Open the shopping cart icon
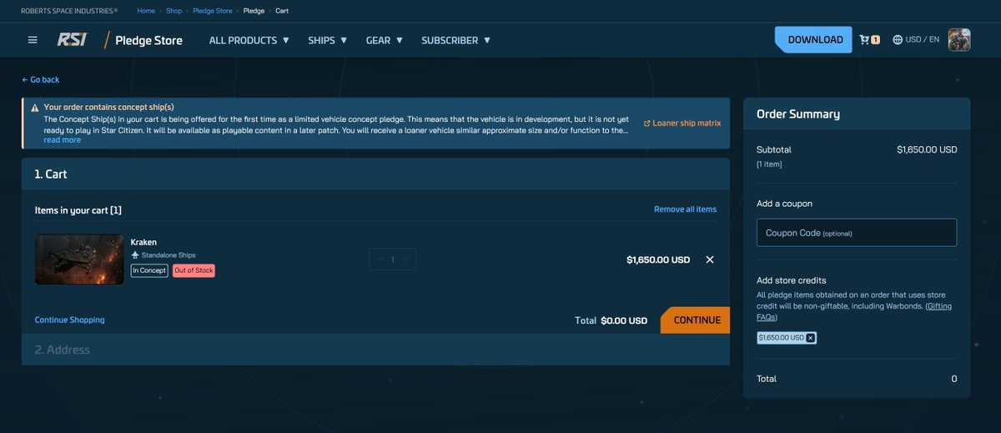Screen dimensions: 1001x433 [x=869, y=39]
